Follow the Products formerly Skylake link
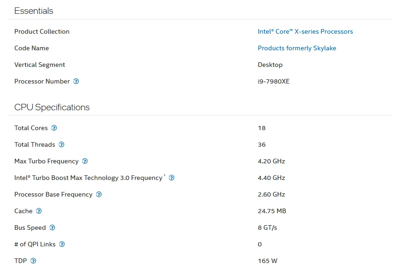The width and height of the screenshot is (393, 275). click(x=296, y=48)
